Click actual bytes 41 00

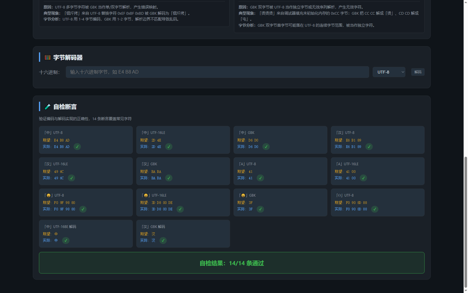pos(351,178)
